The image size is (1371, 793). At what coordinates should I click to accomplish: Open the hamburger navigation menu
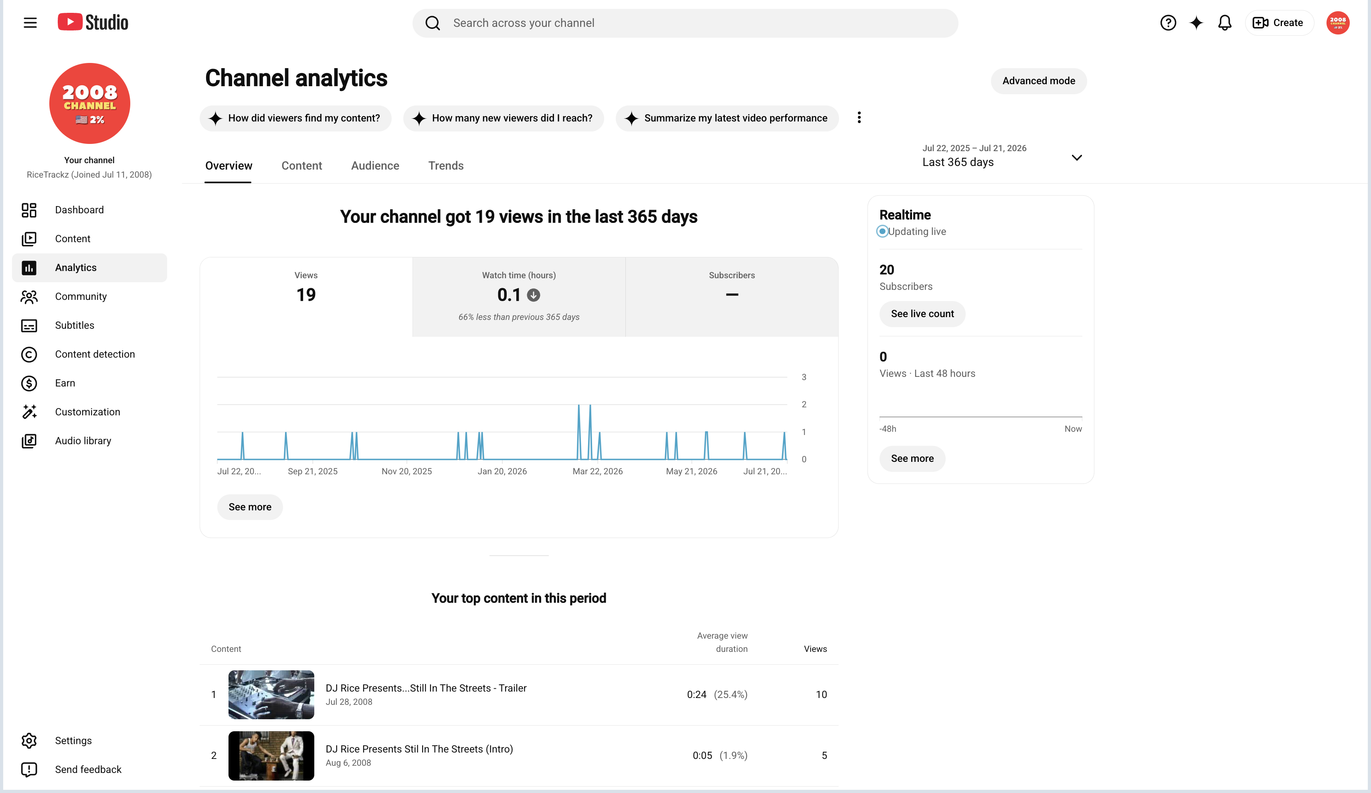tap(30, 23)
